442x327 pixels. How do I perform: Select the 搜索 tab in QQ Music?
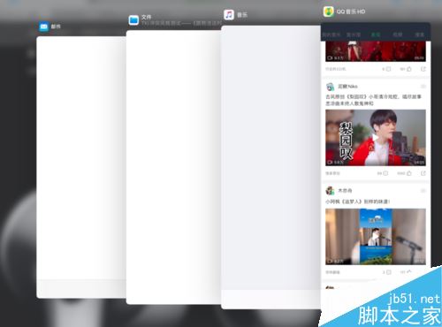(x=419, y=34)
